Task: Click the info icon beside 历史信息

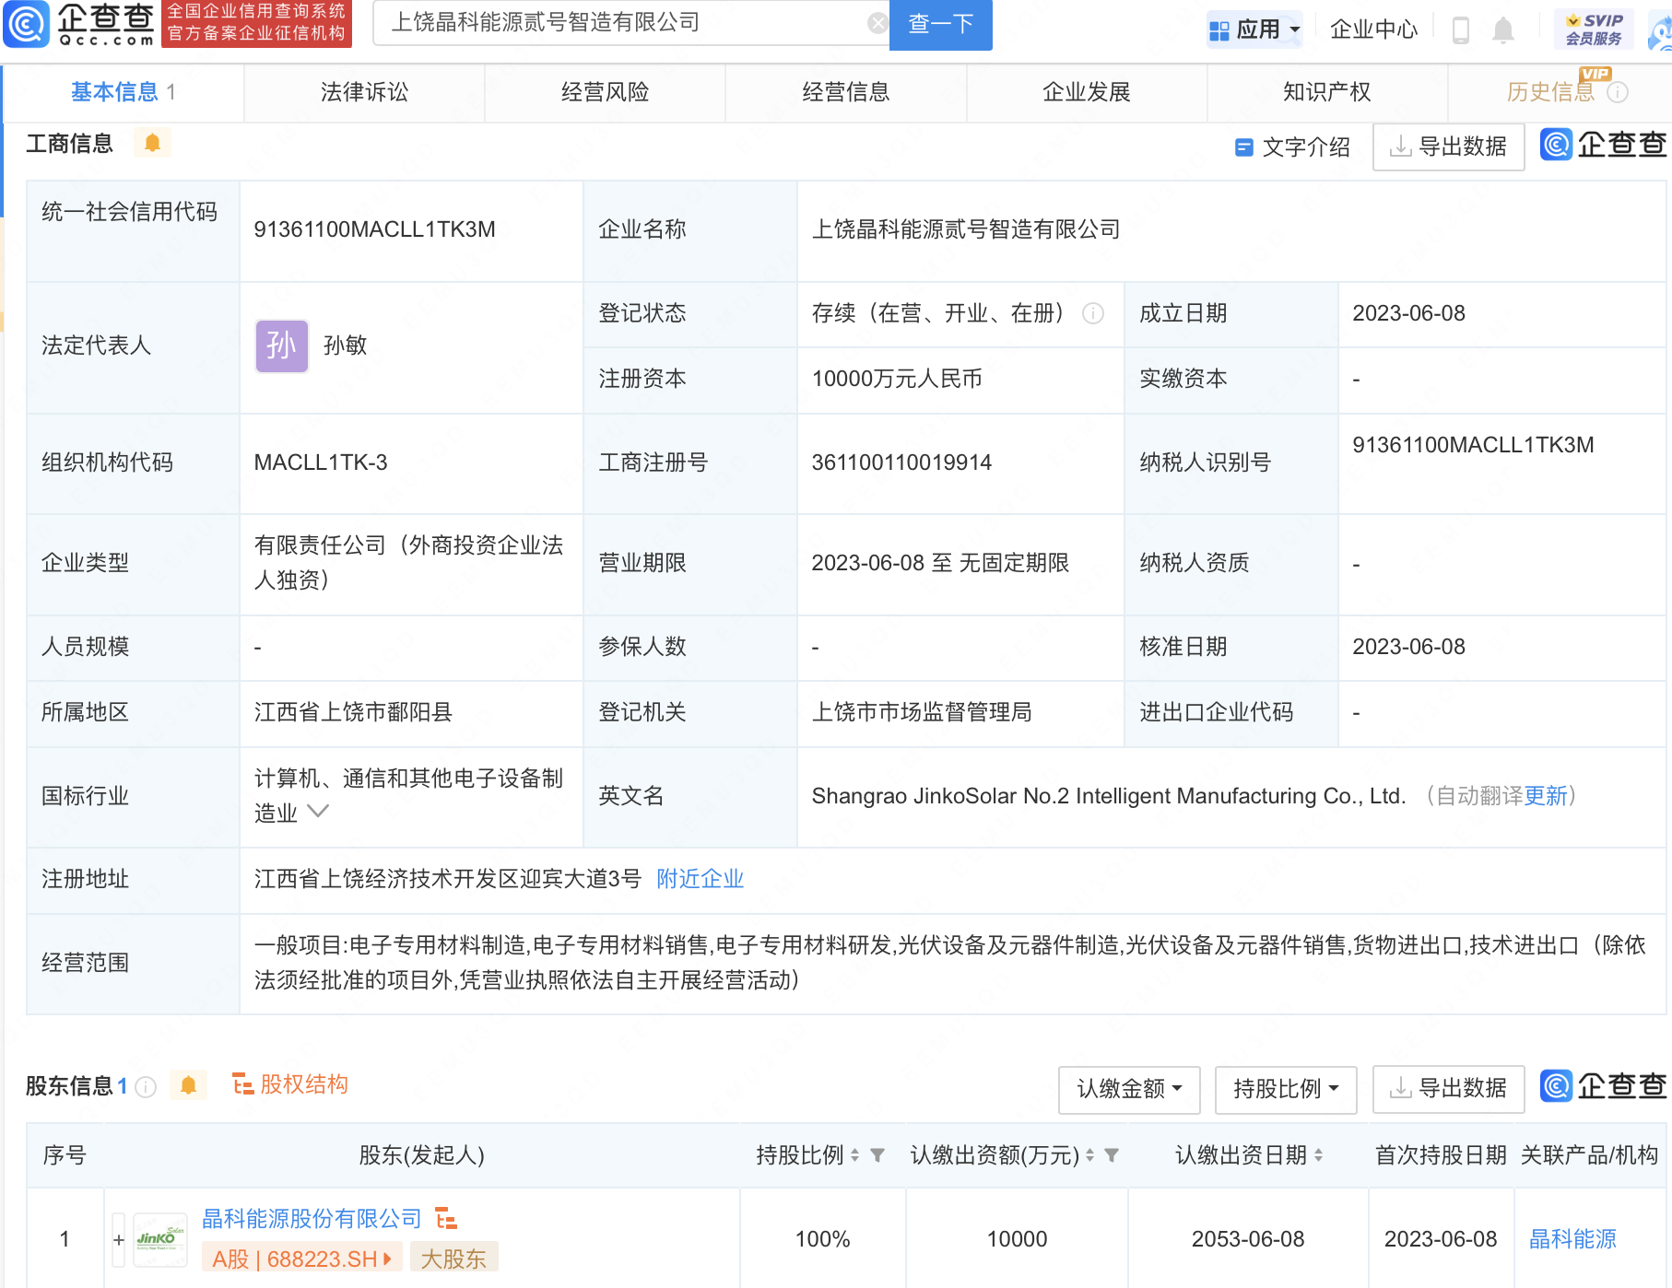Action: click(1618, 92)
